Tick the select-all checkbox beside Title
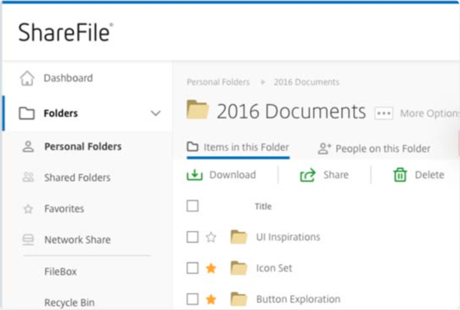The image size is (460, 310). click(x=192, y=206)
